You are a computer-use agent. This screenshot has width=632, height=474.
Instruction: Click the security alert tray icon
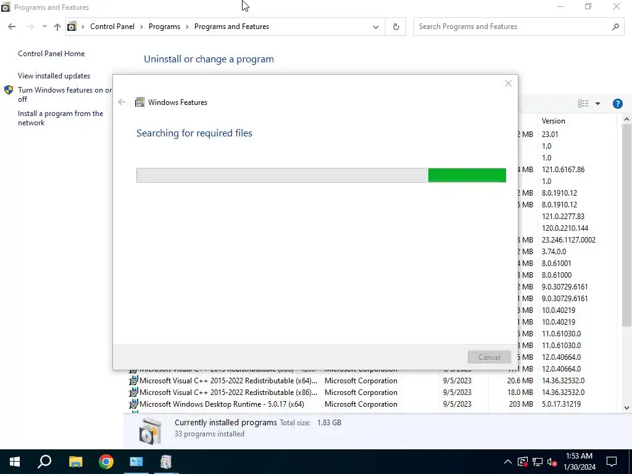(522, 462)
